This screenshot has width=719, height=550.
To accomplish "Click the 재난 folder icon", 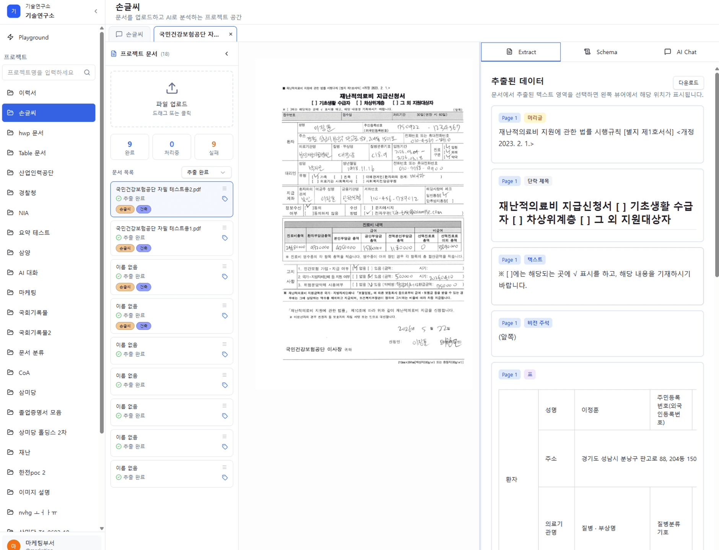I will [x=10, y=452].
